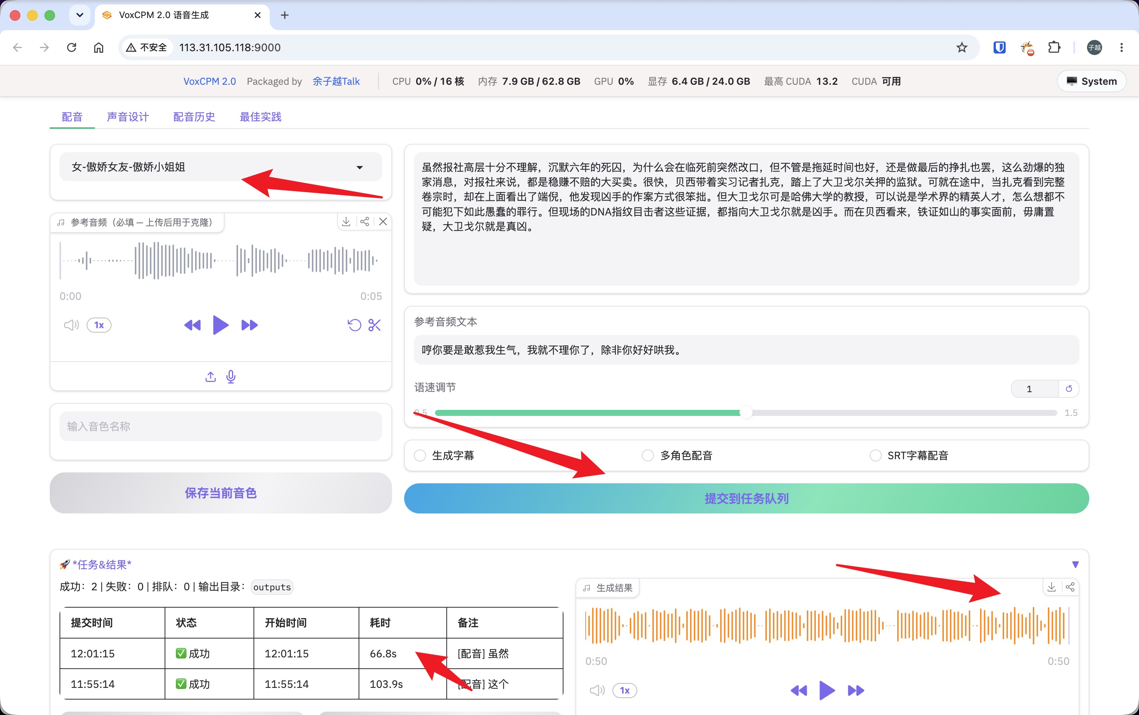
Task: Fast-forward the generated result audio
Action: click(856, 691)
